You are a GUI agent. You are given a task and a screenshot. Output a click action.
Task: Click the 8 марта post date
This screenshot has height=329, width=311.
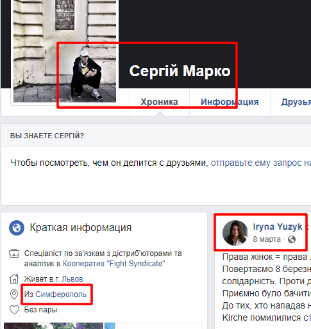(267, 239)
